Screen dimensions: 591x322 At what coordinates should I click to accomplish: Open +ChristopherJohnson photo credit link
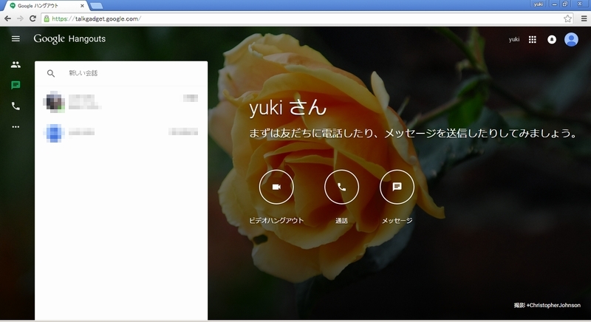point(553,306)
